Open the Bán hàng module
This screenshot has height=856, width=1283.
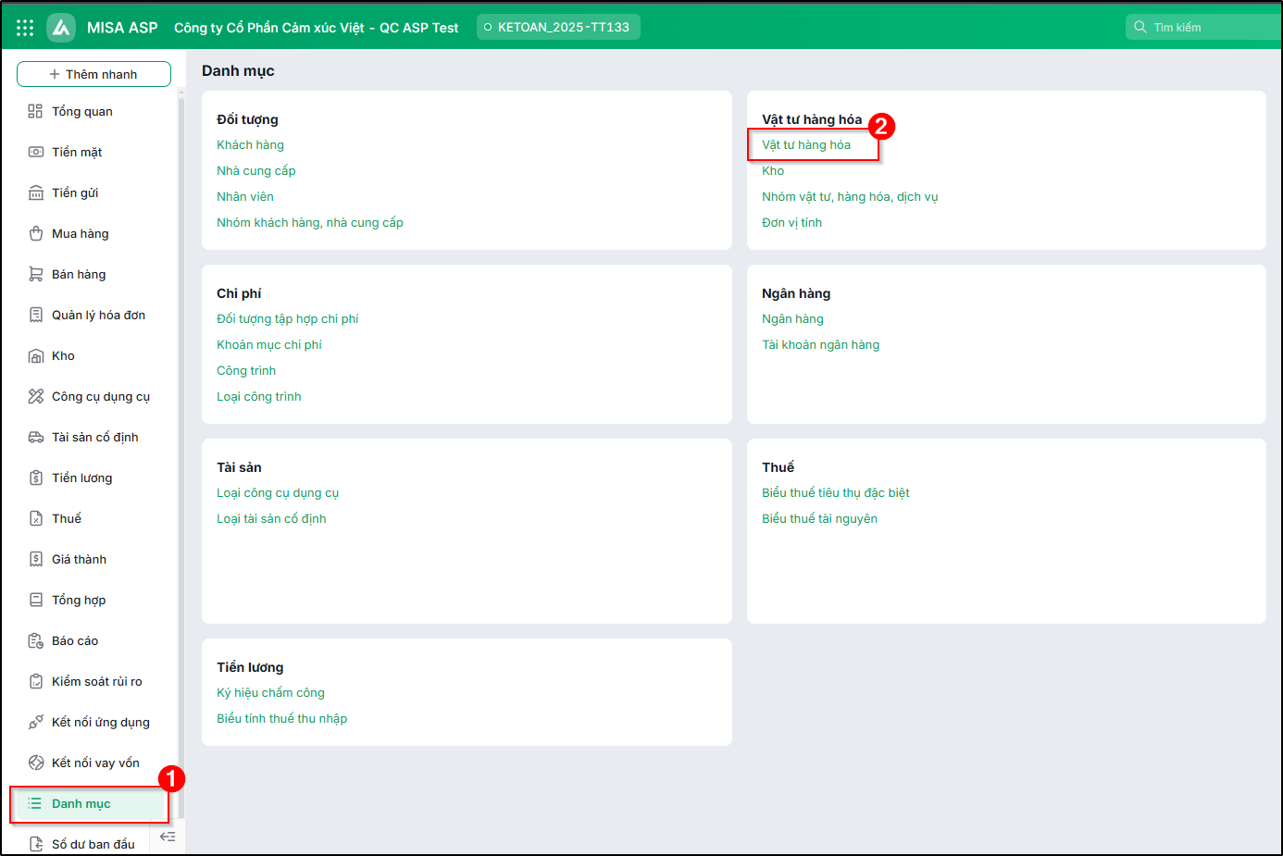[x=79, y=274]
